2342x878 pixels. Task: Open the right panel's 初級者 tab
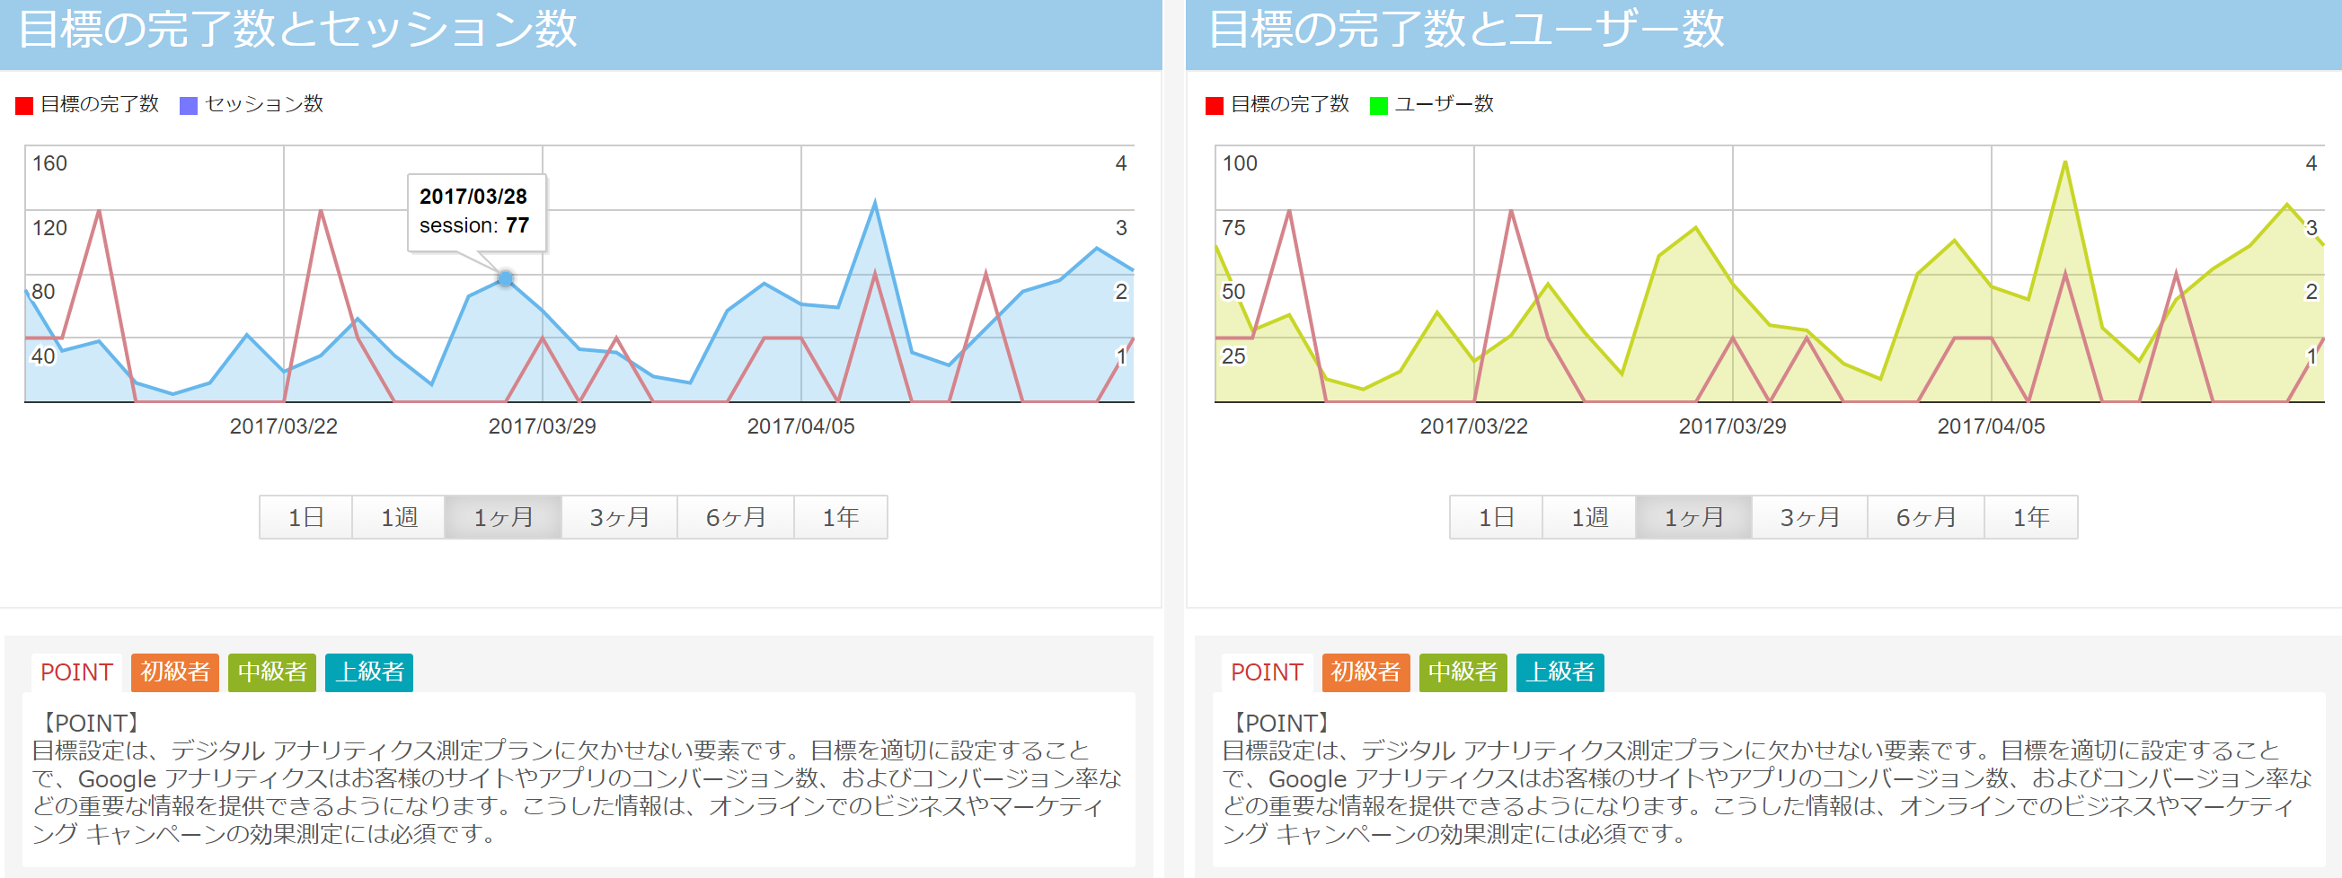(1365, 672)
